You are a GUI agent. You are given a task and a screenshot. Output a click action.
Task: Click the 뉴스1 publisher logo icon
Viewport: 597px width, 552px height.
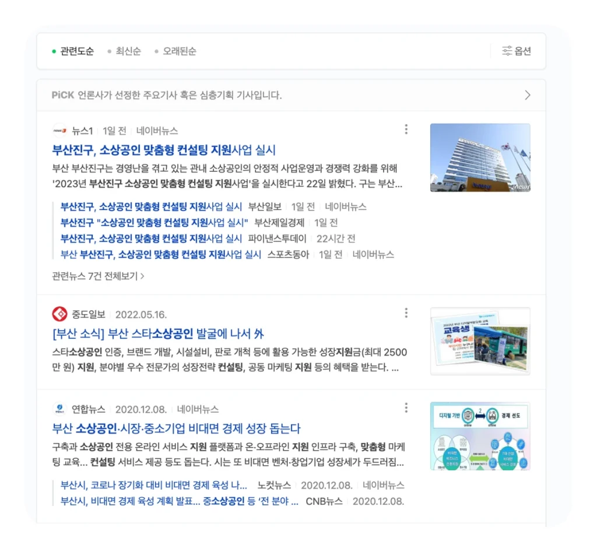(x=60, y=131)
